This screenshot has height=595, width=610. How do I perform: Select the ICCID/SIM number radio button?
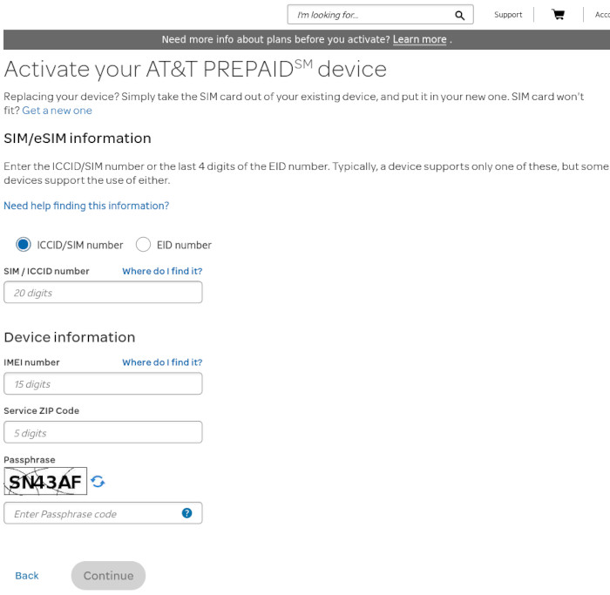pos(23,245)
